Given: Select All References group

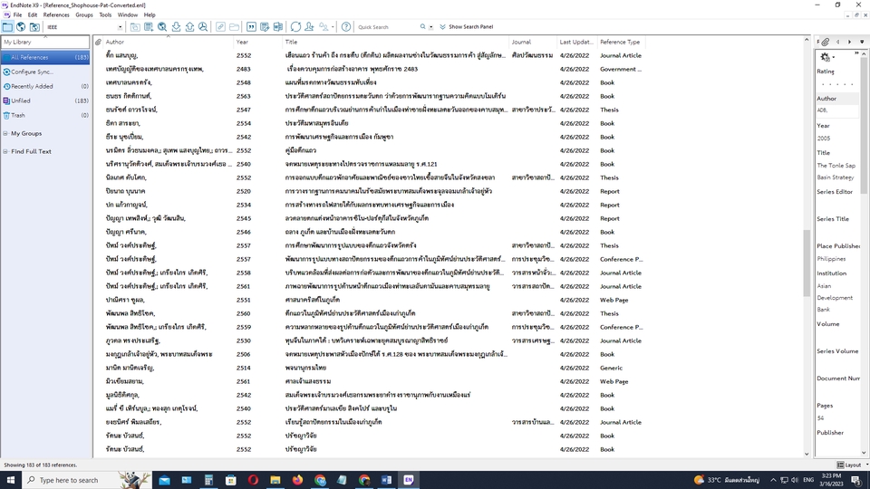Looking at the screenshot, I should tap(45, 57).
